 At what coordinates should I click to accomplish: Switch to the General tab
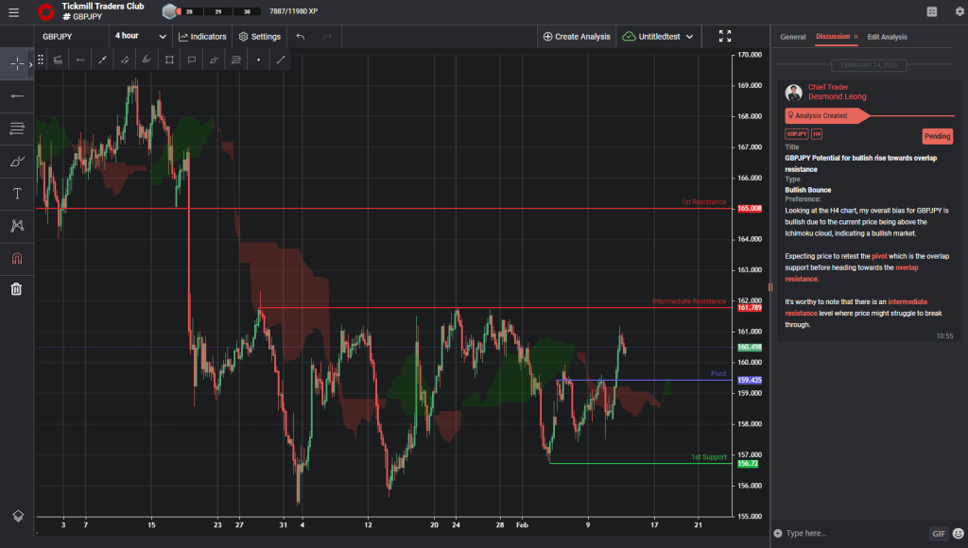click(794, 36)
